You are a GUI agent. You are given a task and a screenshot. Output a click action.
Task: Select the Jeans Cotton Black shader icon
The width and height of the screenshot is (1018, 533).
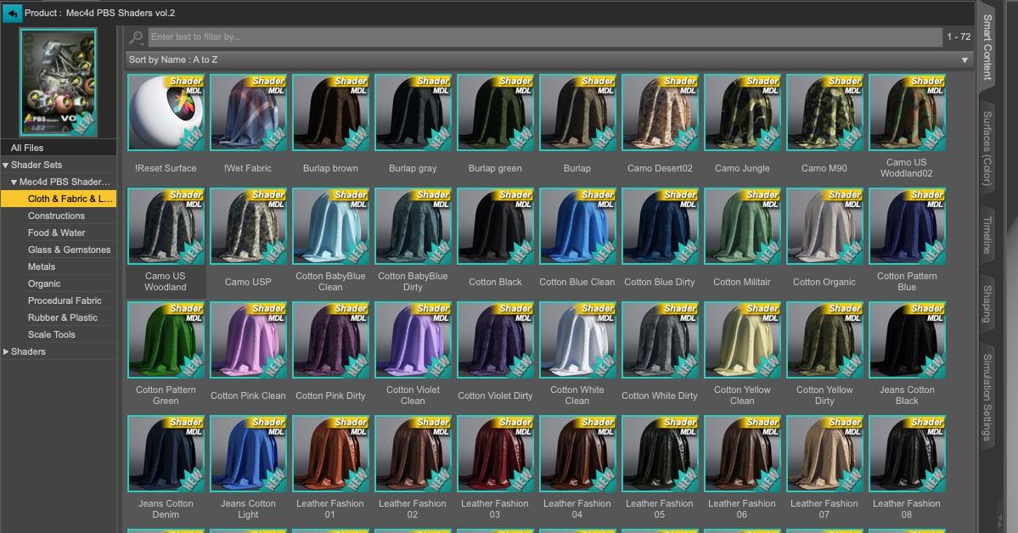coord(908,339)
